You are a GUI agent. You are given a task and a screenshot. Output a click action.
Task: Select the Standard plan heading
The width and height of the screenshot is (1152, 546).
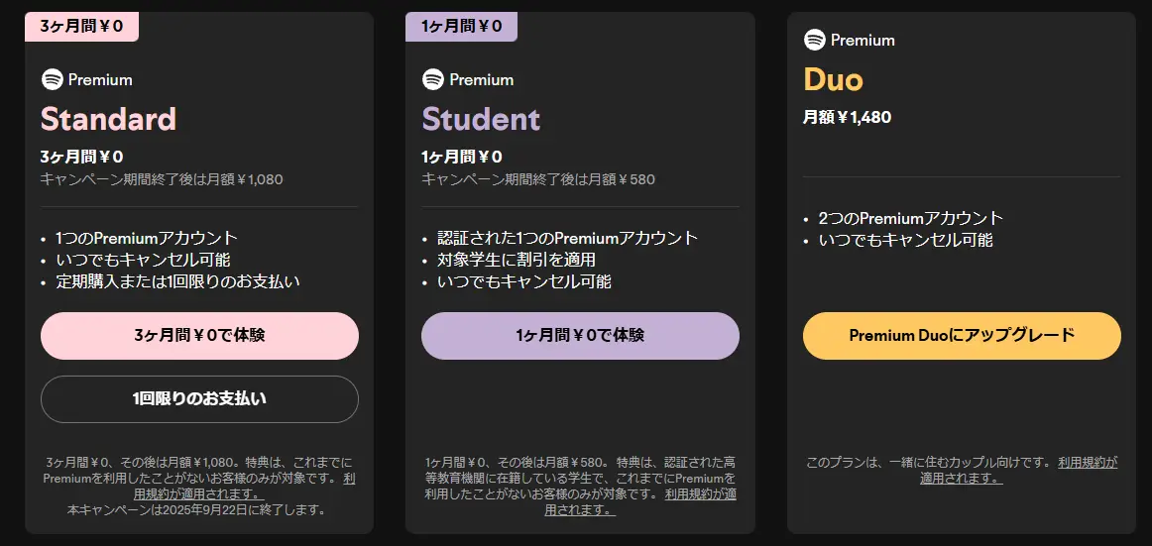pyautogui.click(x=108, y=119)
